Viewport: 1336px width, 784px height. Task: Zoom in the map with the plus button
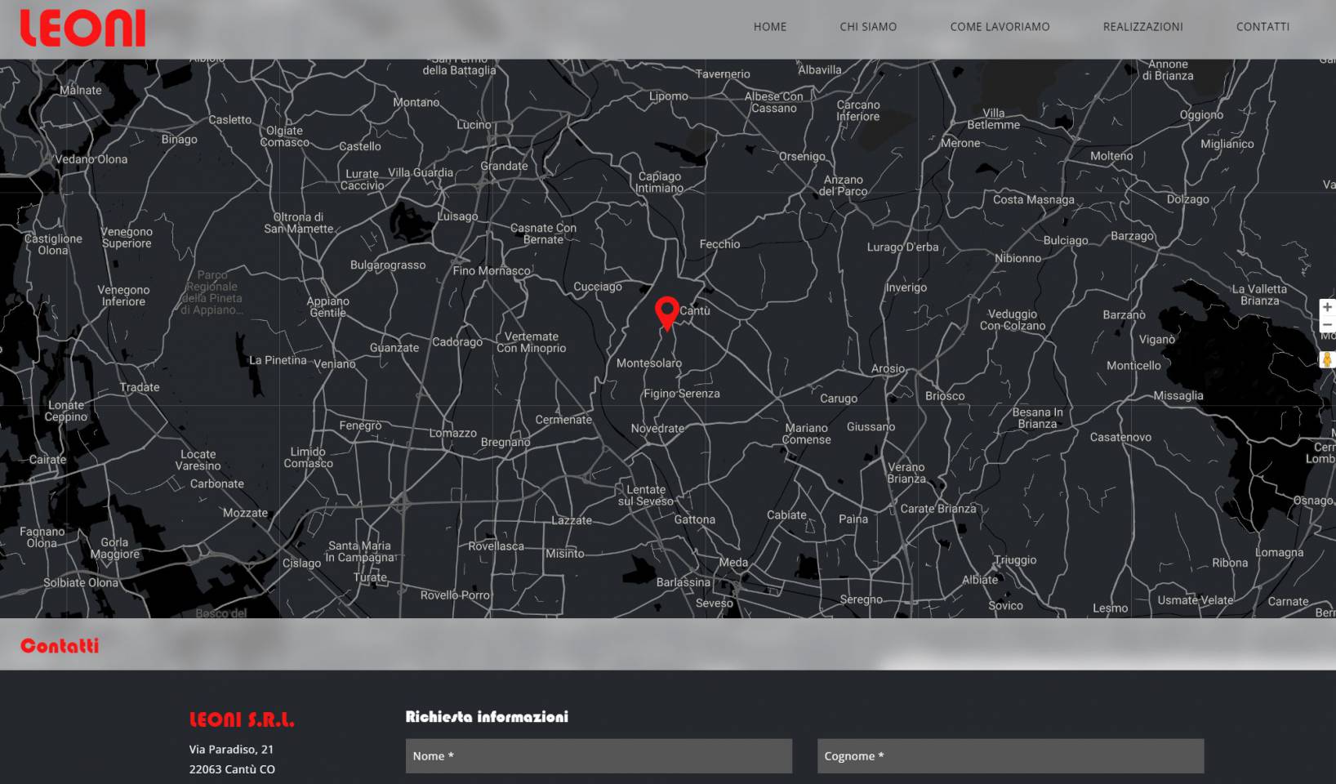[1328, 307]
